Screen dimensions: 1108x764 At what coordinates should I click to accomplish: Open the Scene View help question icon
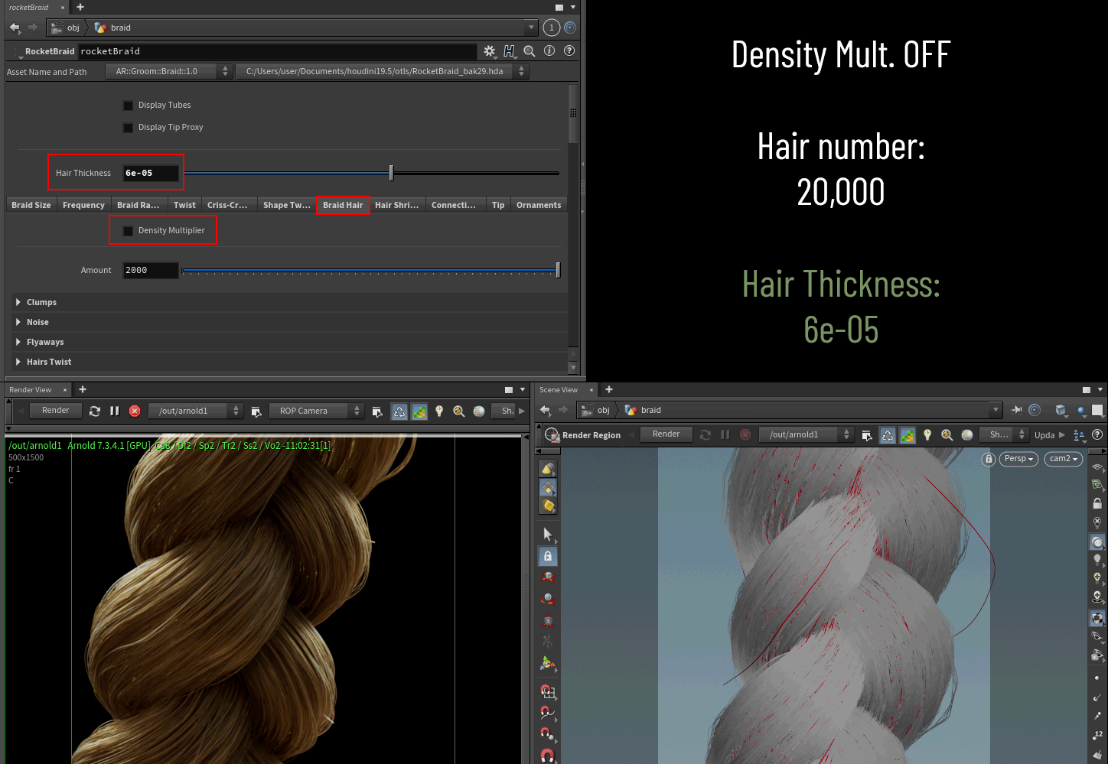coord(1097,434)
